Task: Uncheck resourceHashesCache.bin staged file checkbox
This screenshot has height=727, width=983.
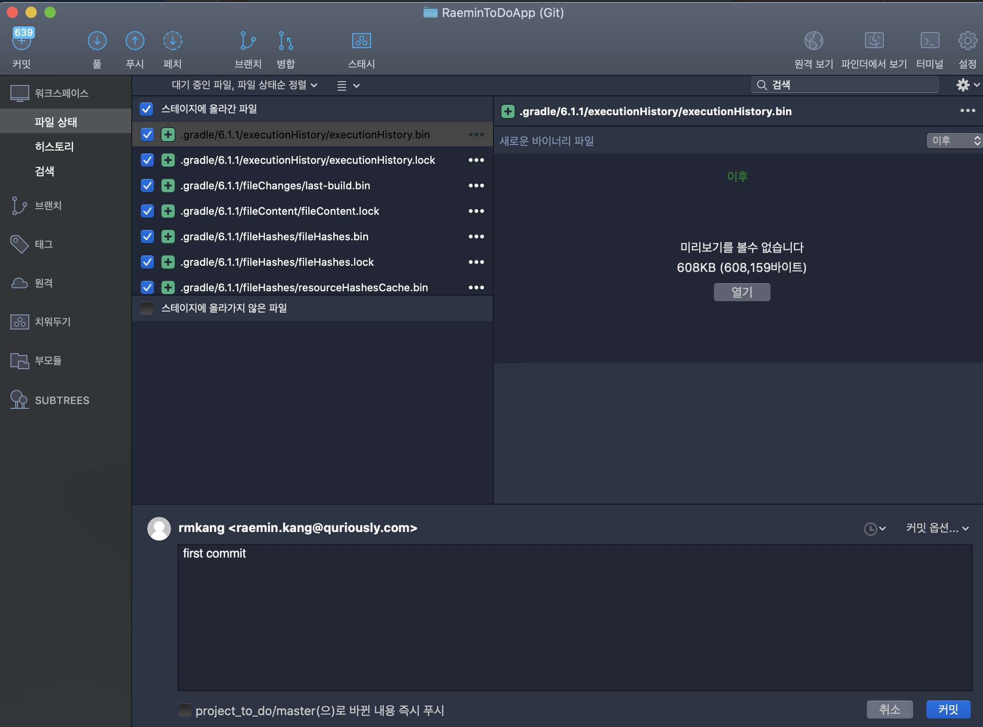Action: 147,287
